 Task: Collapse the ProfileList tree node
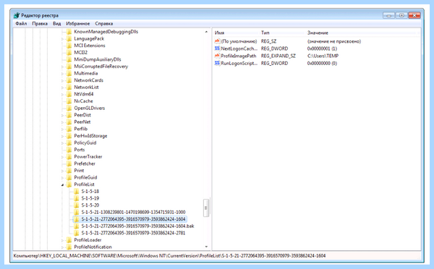point(62,184)
